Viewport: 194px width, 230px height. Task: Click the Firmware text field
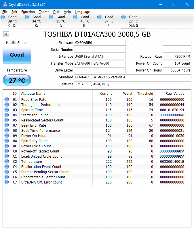pyautogui.click(x=100, y=43)
